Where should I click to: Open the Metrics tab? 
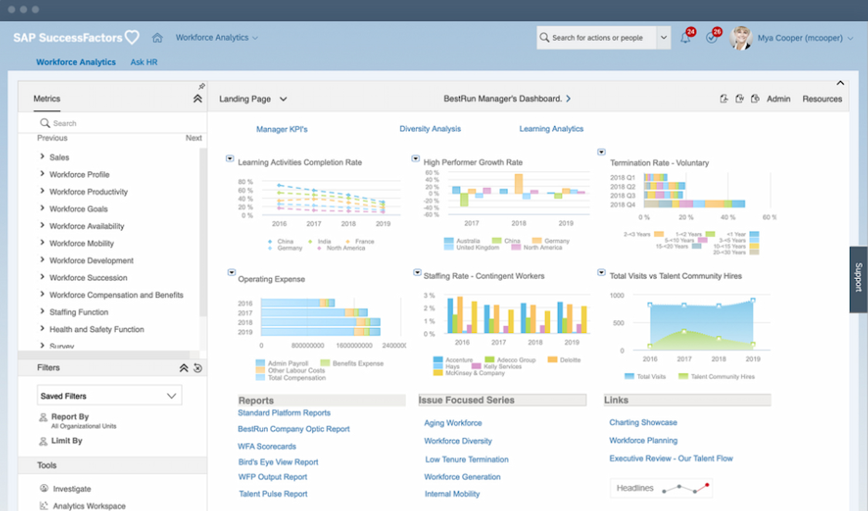tap(47, 98)
